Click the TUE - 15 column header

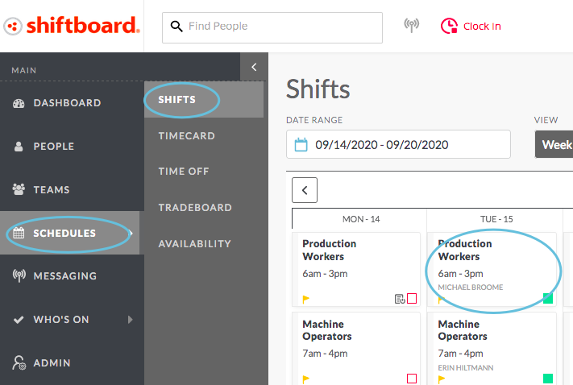(496, 219)
